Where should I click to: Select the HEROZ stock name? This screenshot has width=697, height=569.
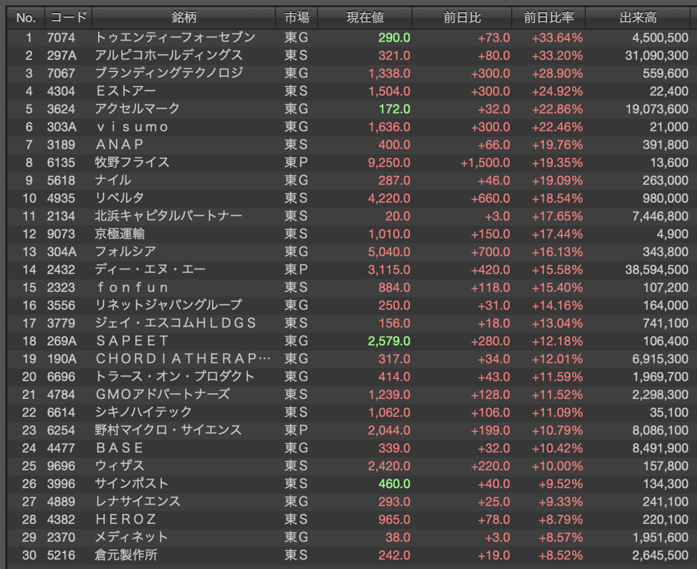pos(126,518)
